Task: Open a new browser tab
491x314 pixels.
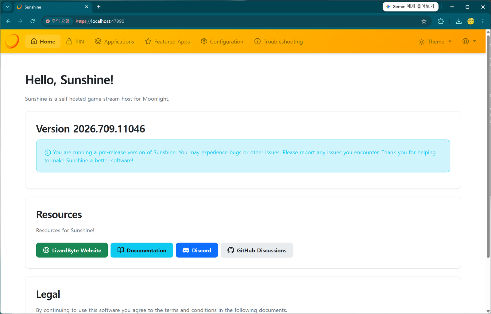Action: click(x=99, y=7)
